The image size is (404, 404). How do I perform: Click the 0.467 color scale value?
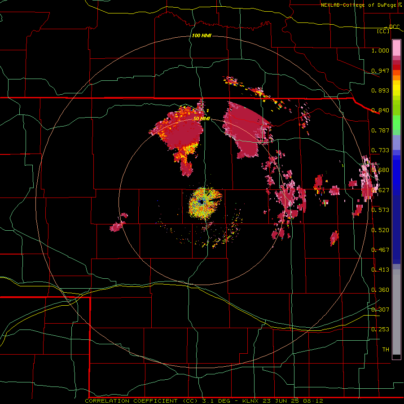point(380,250)
